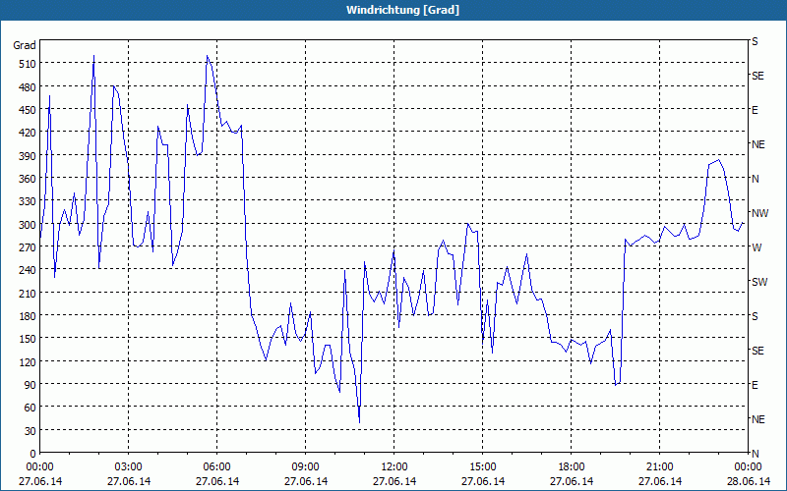Image resolution: width=787 pixels, height=491 pixels.
Task: Click the 27.06.14 date under 12:00
Action: (x=394, y=481)
